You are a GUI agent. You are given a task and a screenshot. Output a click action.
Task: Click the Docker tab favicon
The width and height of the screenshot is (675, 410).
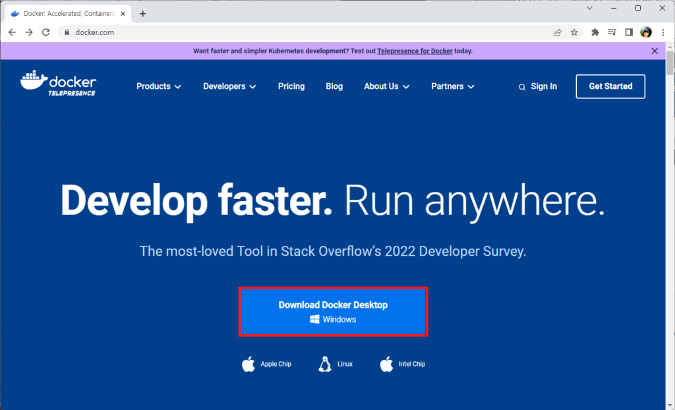click(15, 14)
